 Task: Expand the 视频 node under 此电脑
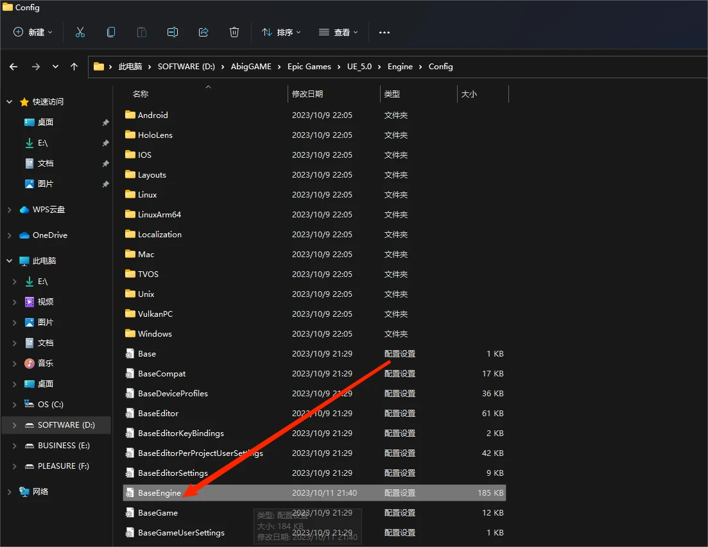pyautogui.click(x=15, y=302)
